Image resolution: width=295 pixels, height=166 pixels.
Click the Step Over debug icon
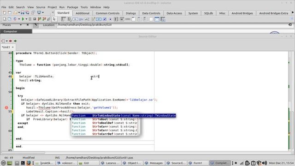click(x=44, y=19)
